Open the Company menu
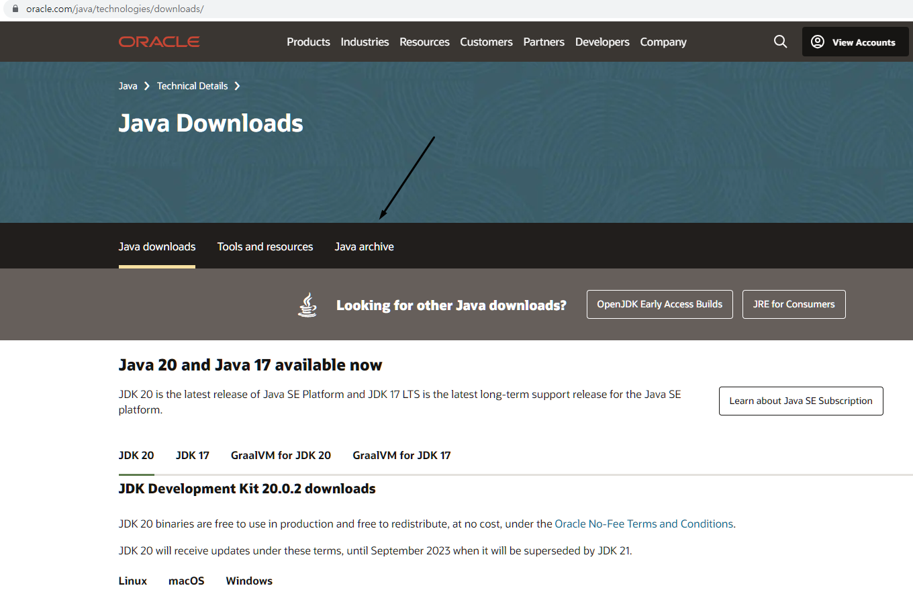Screen dimensions: 913x592 click(x=663, y=42)
